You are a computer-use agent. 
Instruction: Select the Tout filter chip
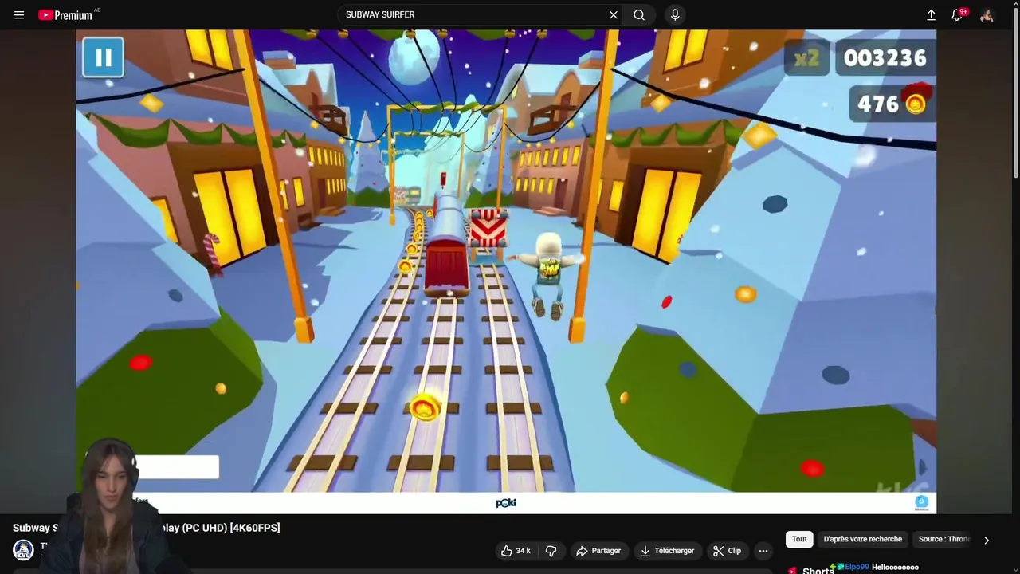click(x=799, y=540)
